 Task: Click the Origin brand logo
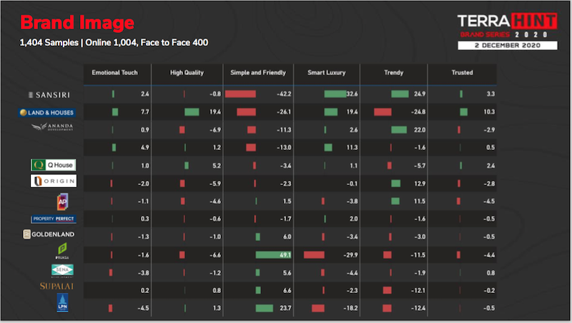(x=54, y=181)
